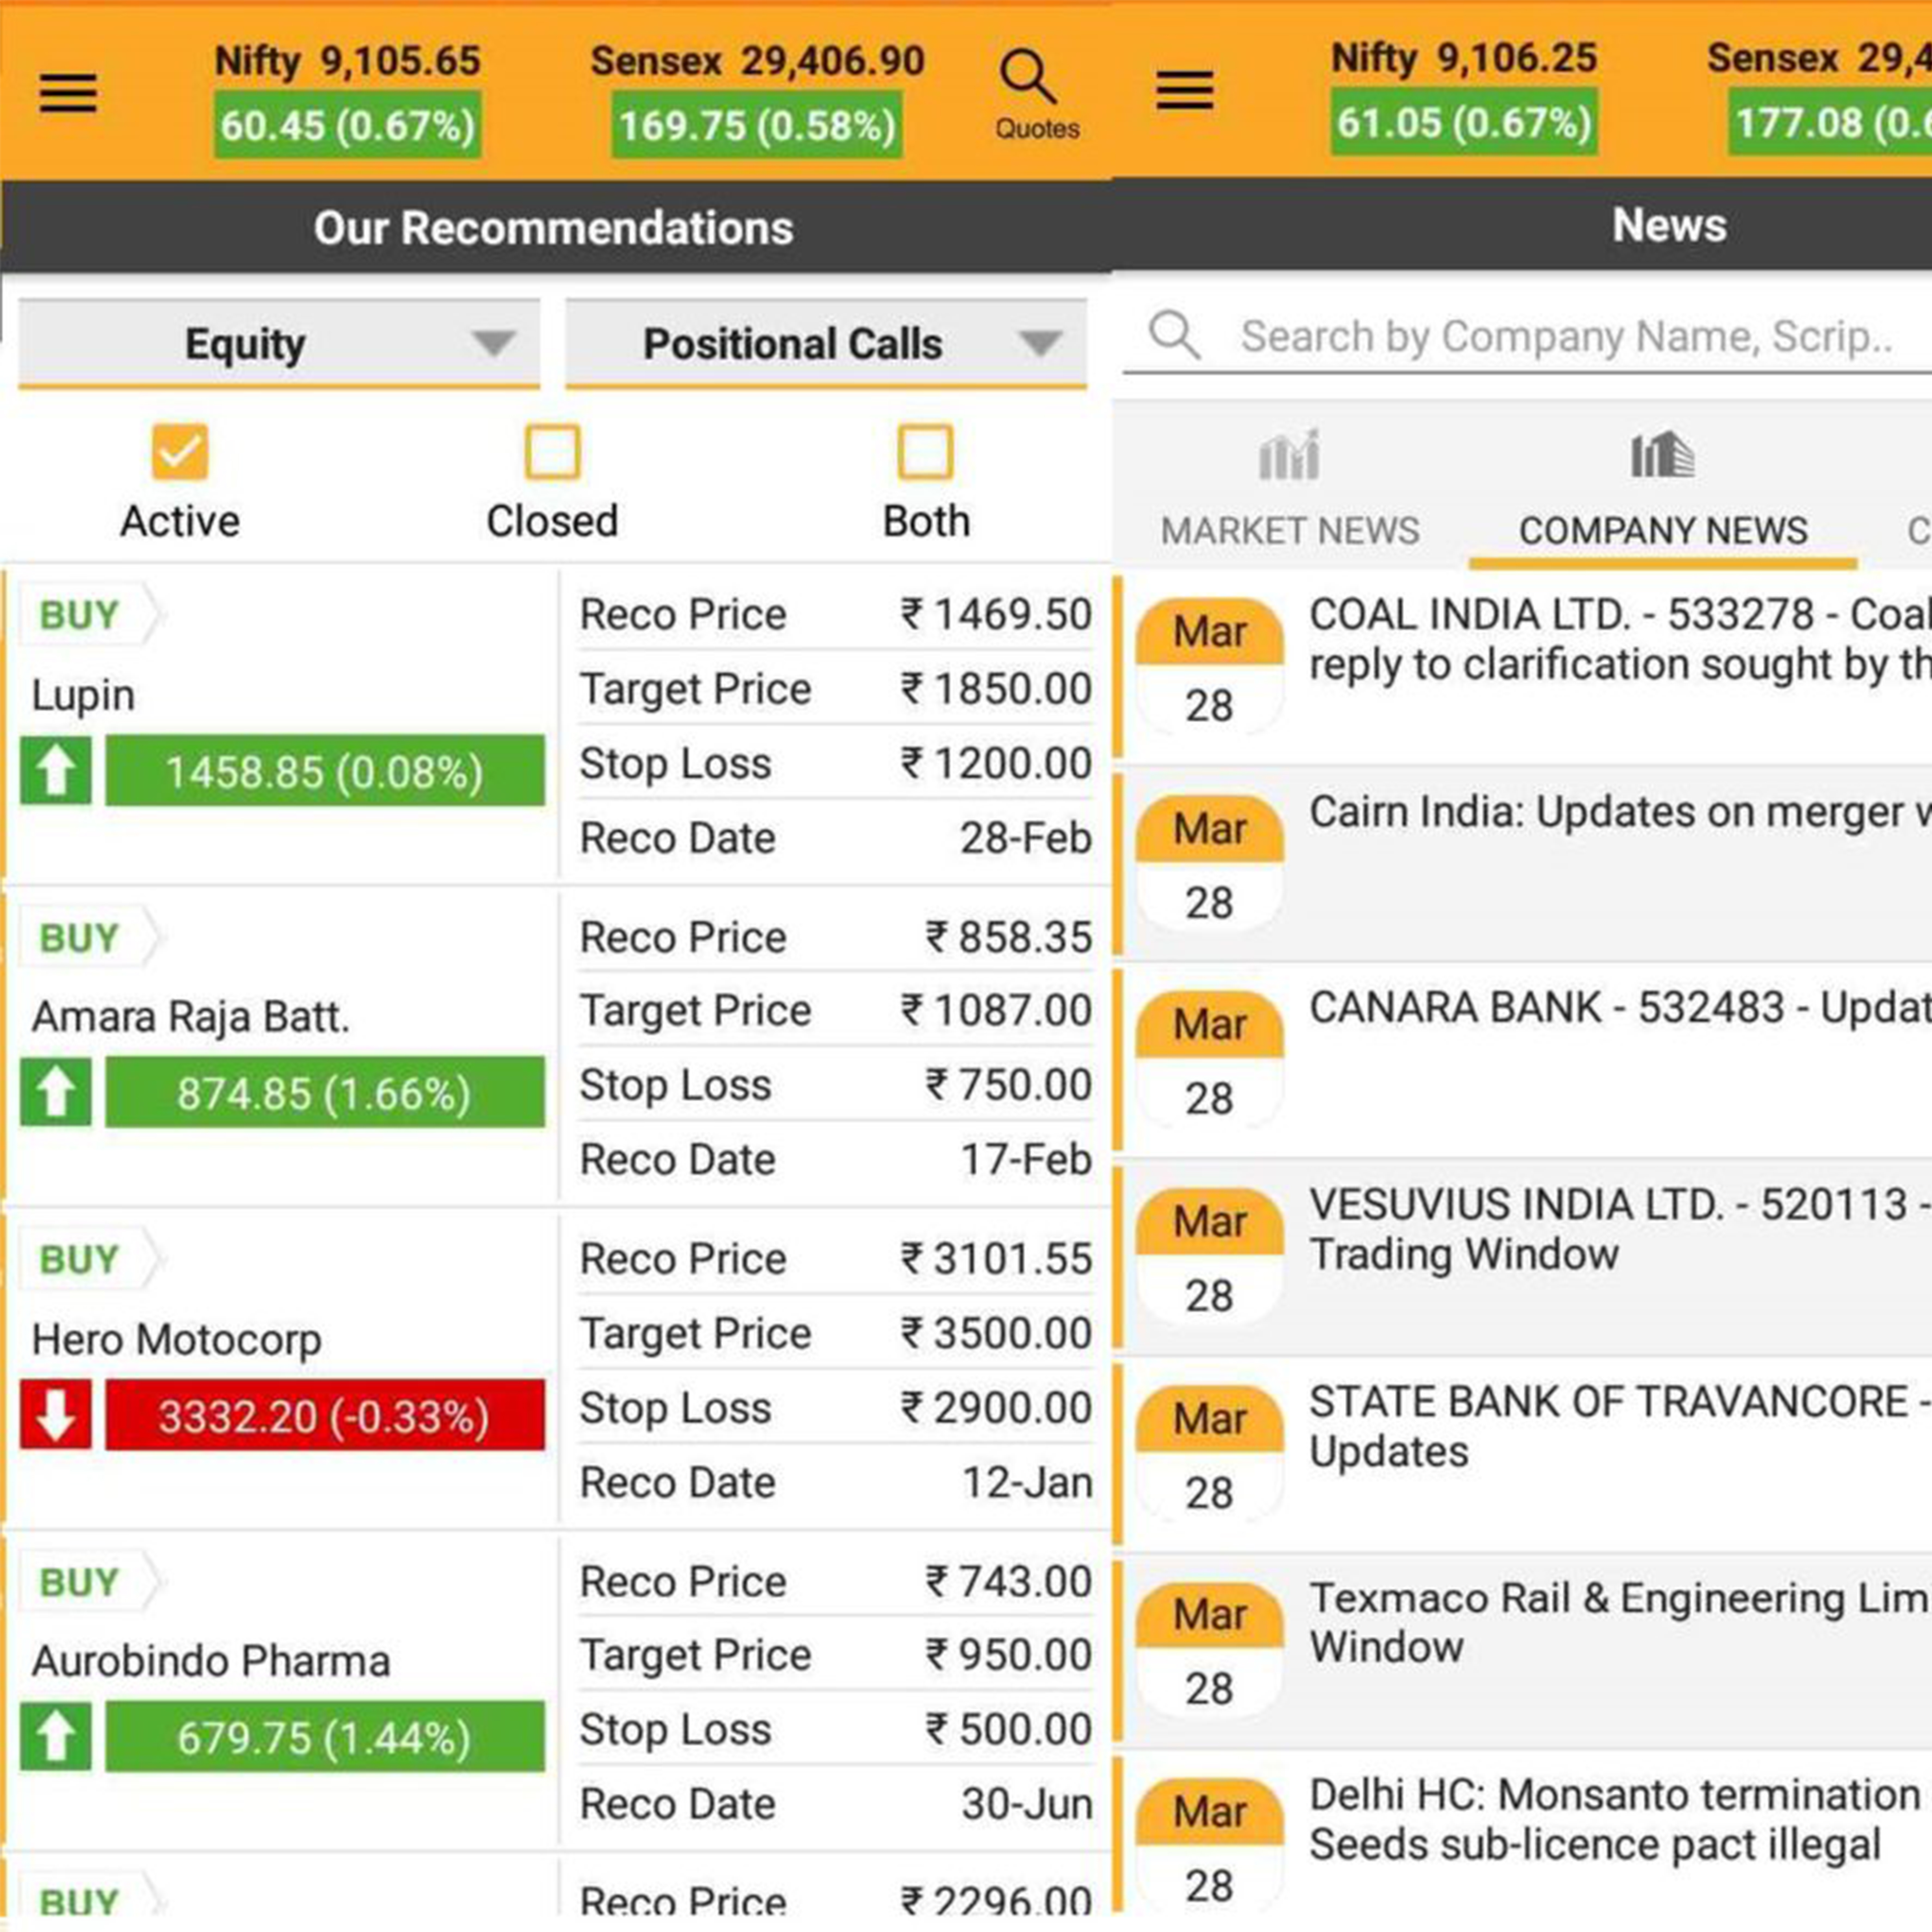Check the Closed checkbox

(552, 452)
